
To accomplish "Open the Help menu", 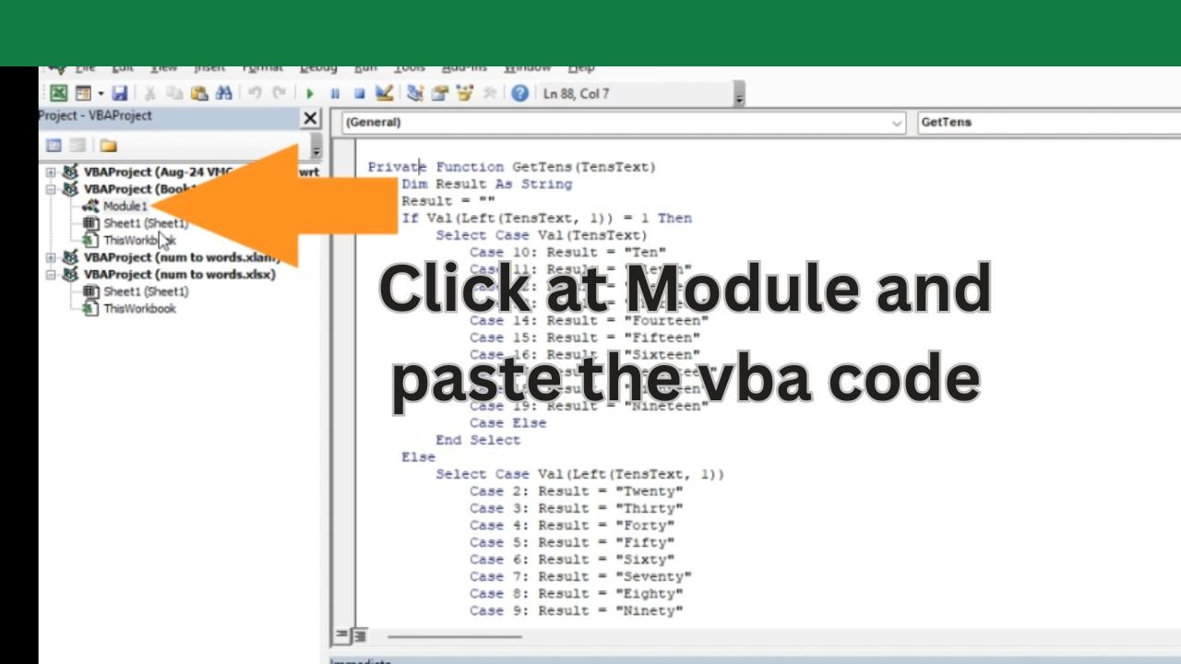I will tap(581, 68).
